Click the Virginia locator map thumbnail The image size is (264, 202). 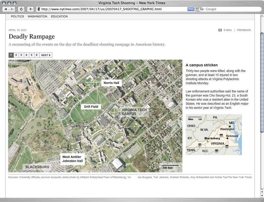[214, 135]
